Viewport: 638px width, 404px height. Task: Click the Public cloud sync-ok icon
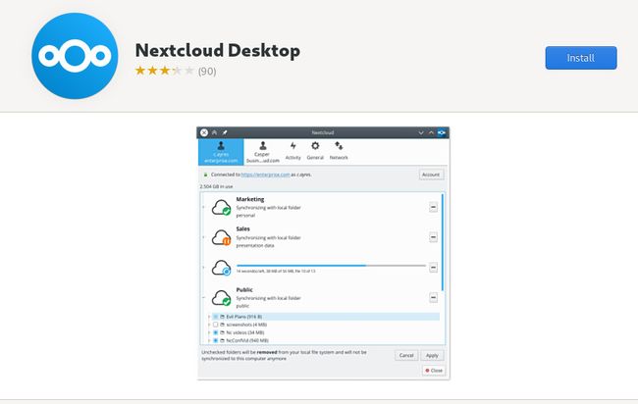pyautogui.click(x=222, y=297)
